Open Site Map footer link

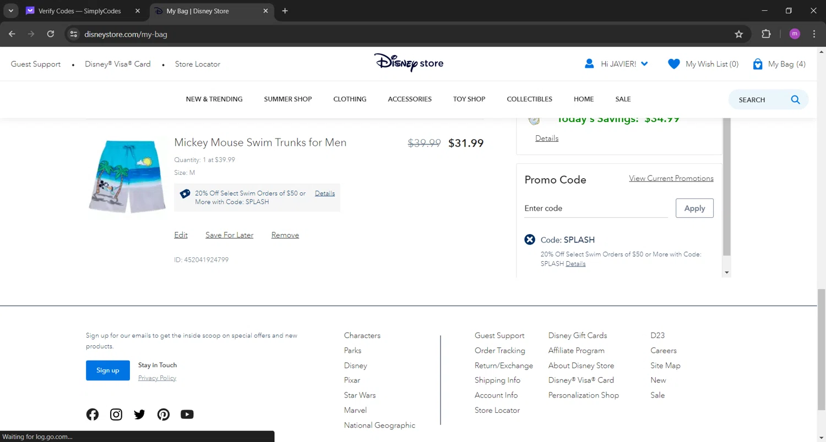(665, 366)
